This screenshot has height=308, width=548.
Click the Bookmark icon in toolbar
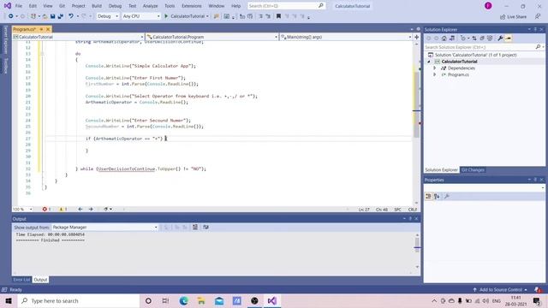coord(278,16)
